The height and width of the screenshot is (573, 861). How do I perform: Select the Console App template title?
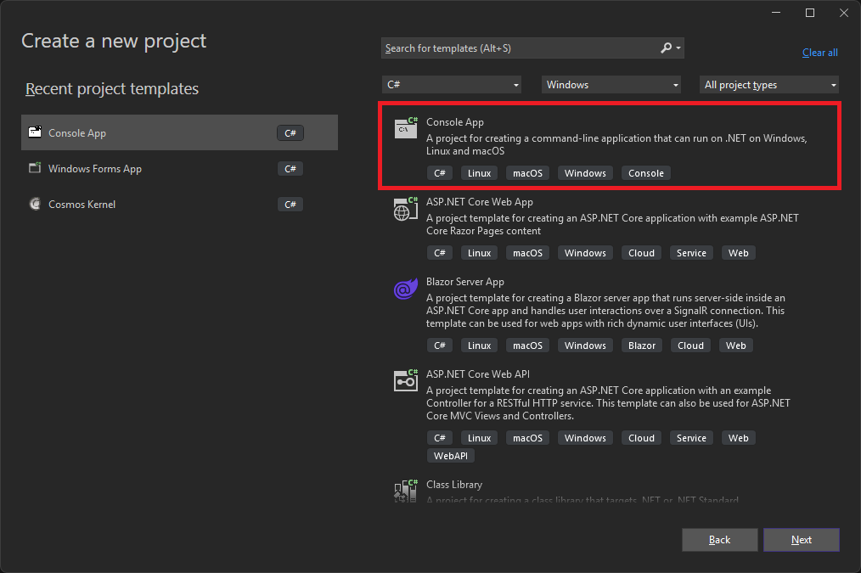pyautogui.click(x=454, y=122)
